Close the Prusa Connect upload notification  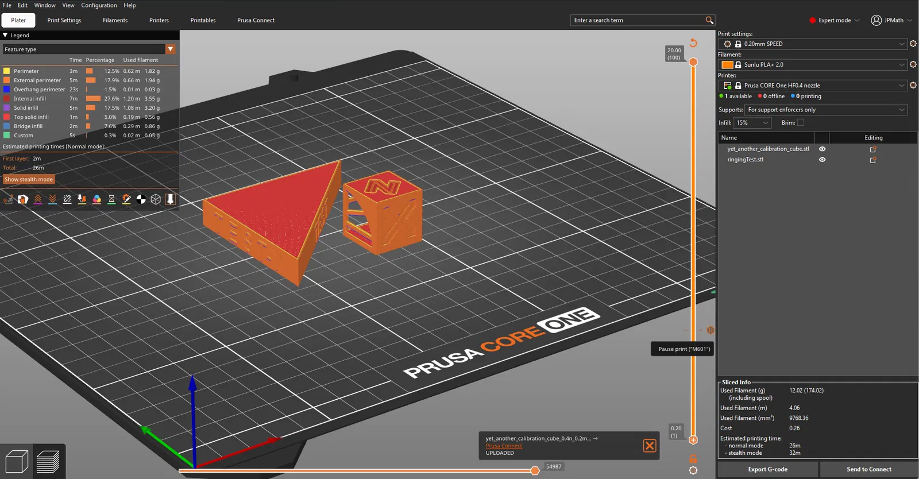(x=650, y=446)
